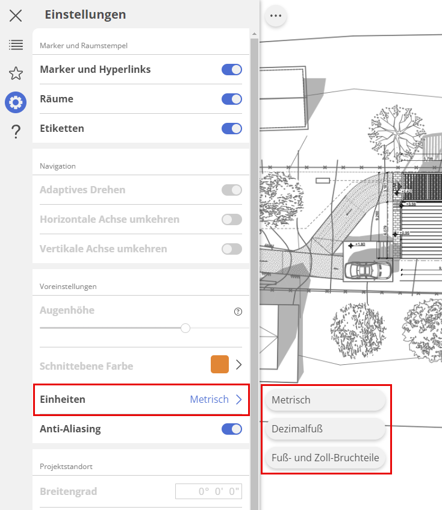Close the Einstellungen side panel
This screenshot has height=510, width=442.
pos(16,16)
